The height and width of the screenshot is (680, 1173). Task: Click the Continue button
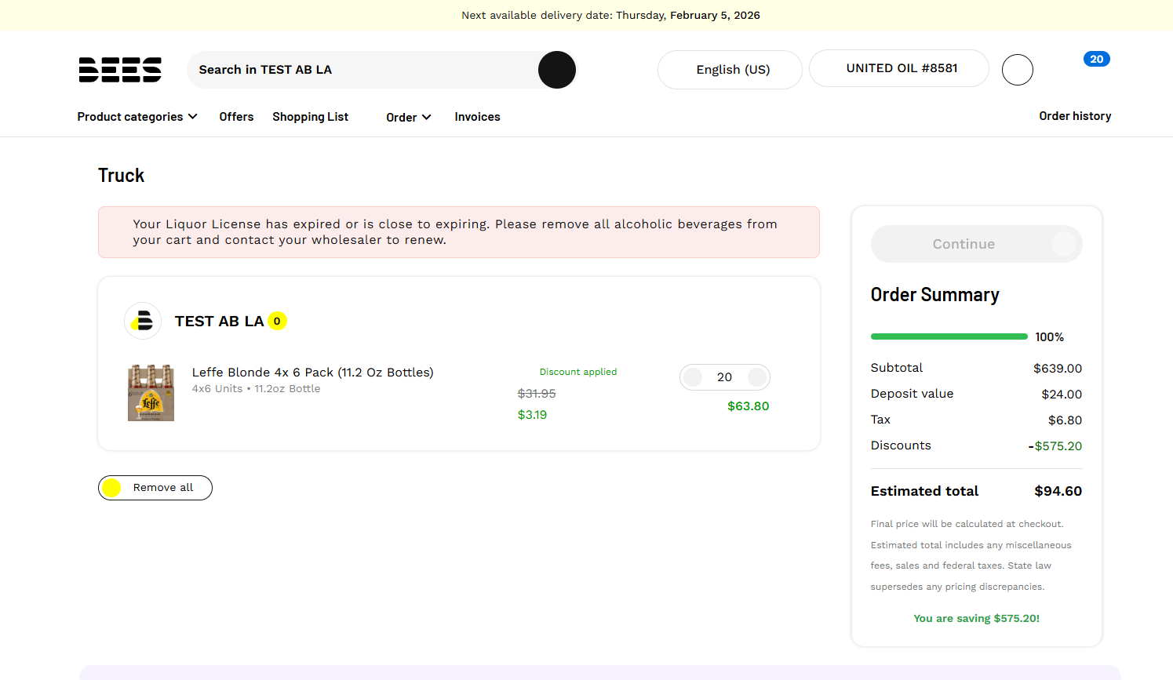click(977, 244)
